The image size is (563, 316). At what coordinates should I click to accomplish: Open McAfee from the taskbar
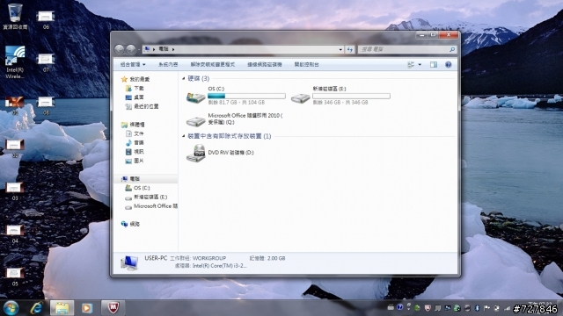[x=113, y=308]
